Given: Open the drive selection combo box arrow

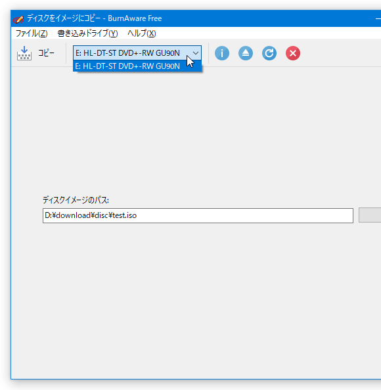Looking at the screenshot, I should tap(196, 53).
